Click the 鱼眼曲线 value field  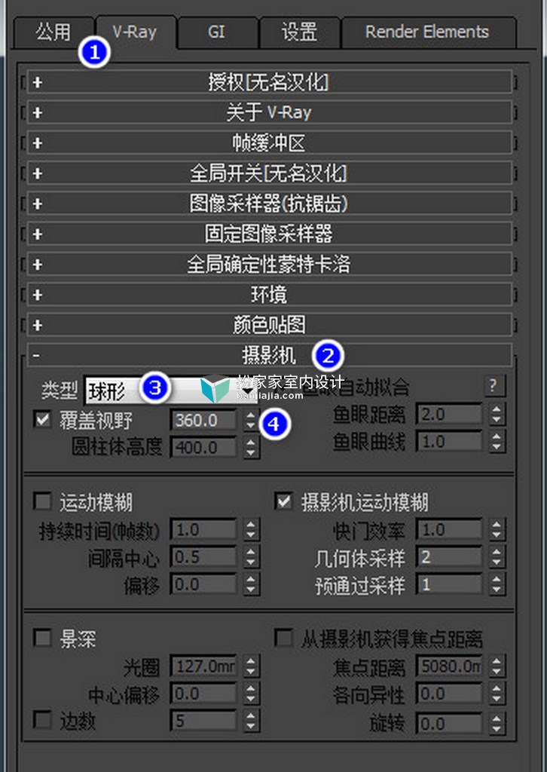(449, 442)
